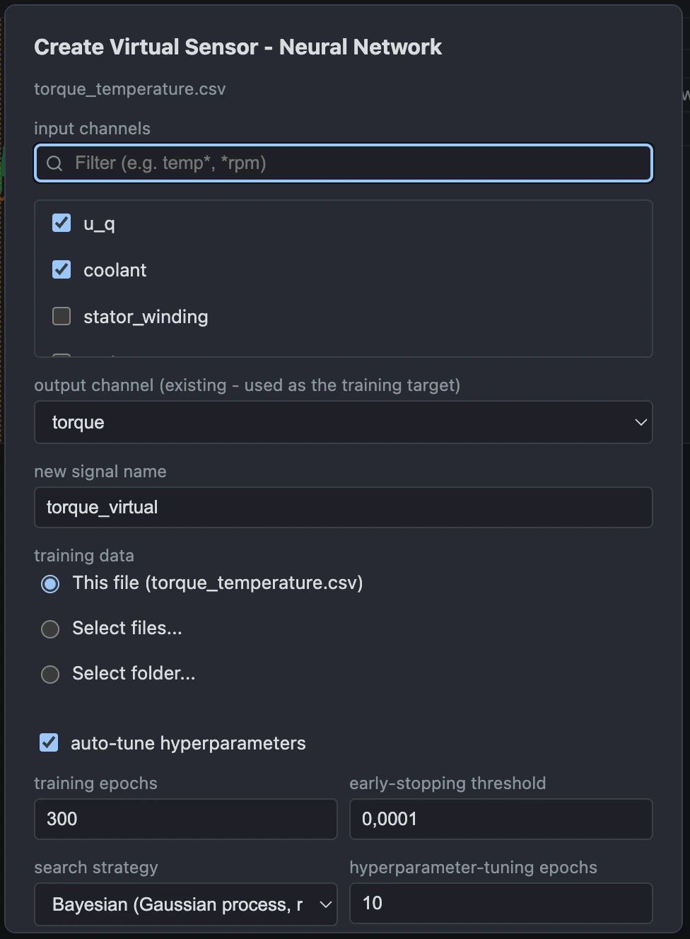Viewport: 690px width, 939px height.
Task: Click the torque_virtual signal name field
Action: [344, 507]
